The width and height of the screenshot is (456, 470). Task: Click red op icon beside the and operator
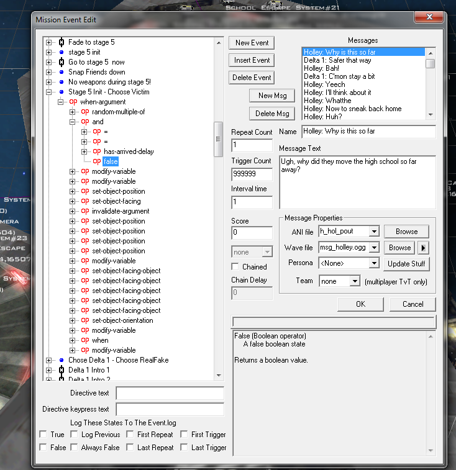[85, 122]
